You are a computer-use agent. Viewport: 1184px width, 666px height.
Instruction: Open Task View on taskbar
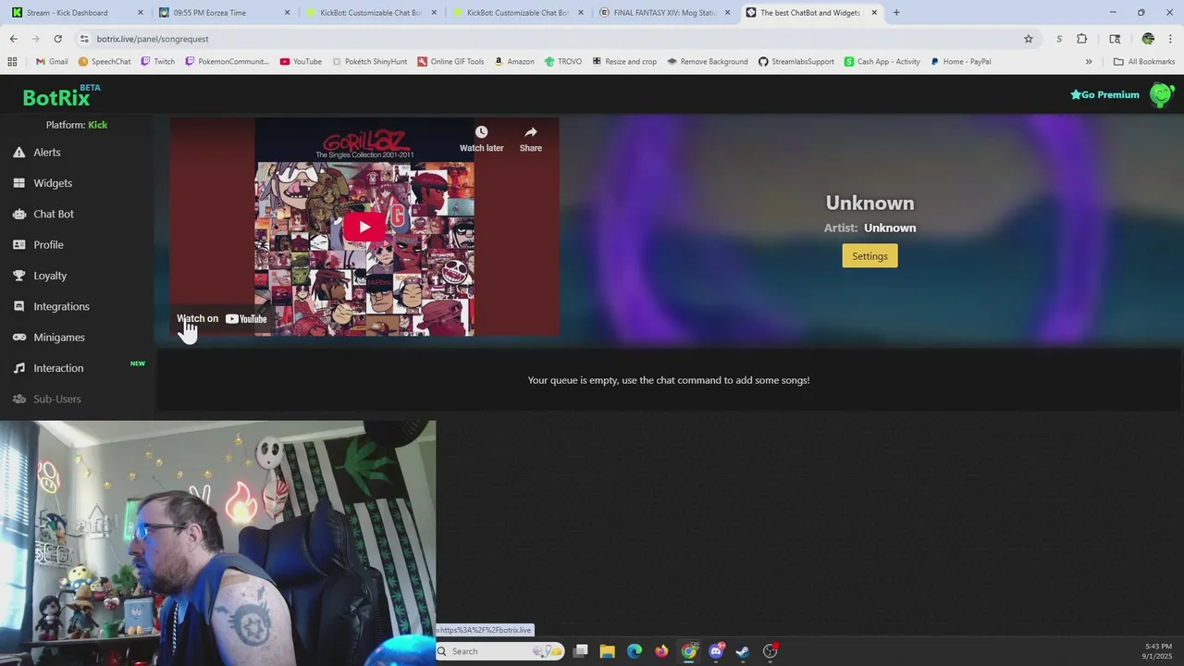[580, 651]
